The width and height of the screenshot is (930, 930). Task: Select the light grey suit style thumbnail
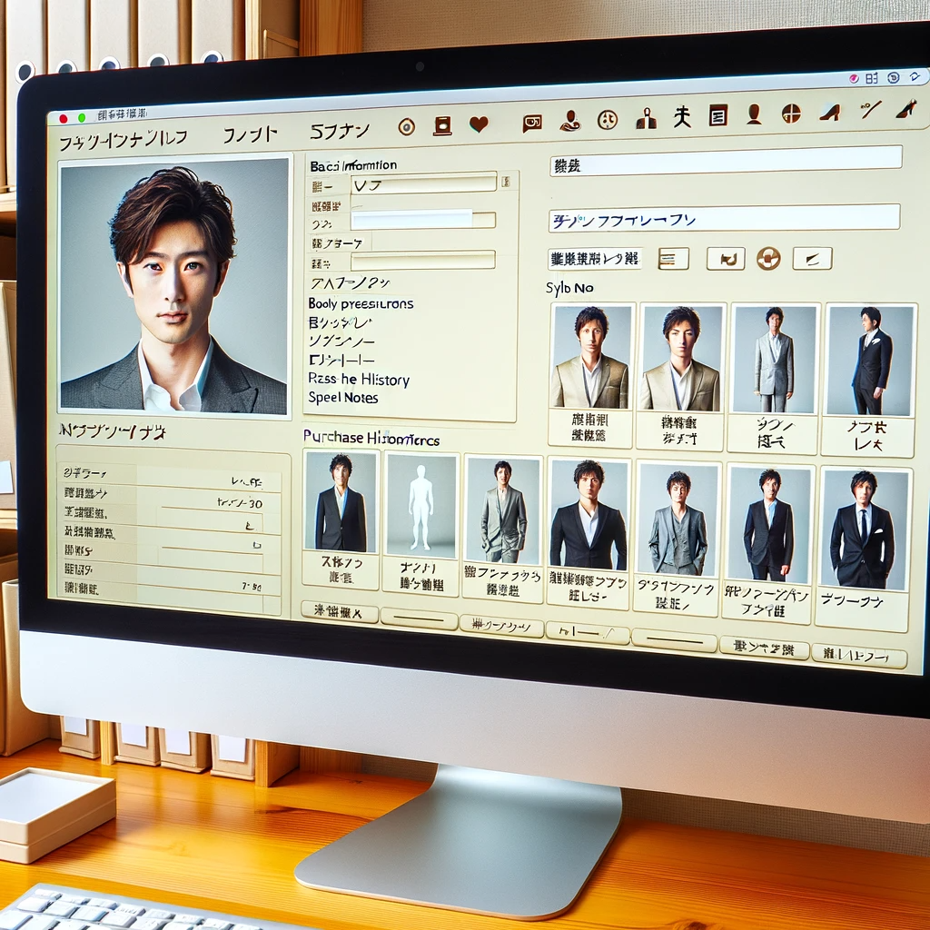[x=774, y=359]
